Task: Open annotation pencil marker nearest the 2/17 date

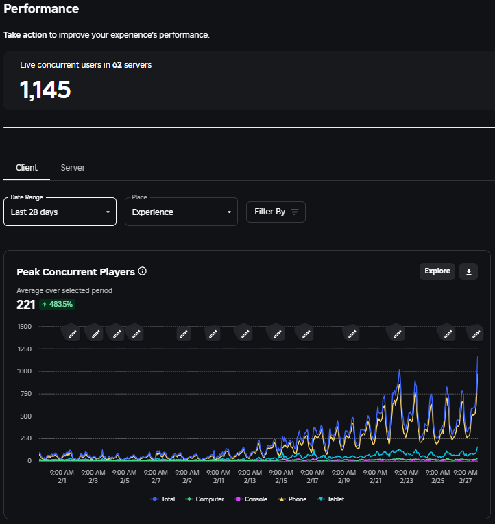Action: (306, 334)
